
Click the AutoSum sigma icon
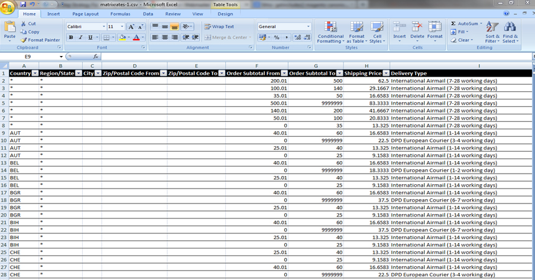point(454,24)
